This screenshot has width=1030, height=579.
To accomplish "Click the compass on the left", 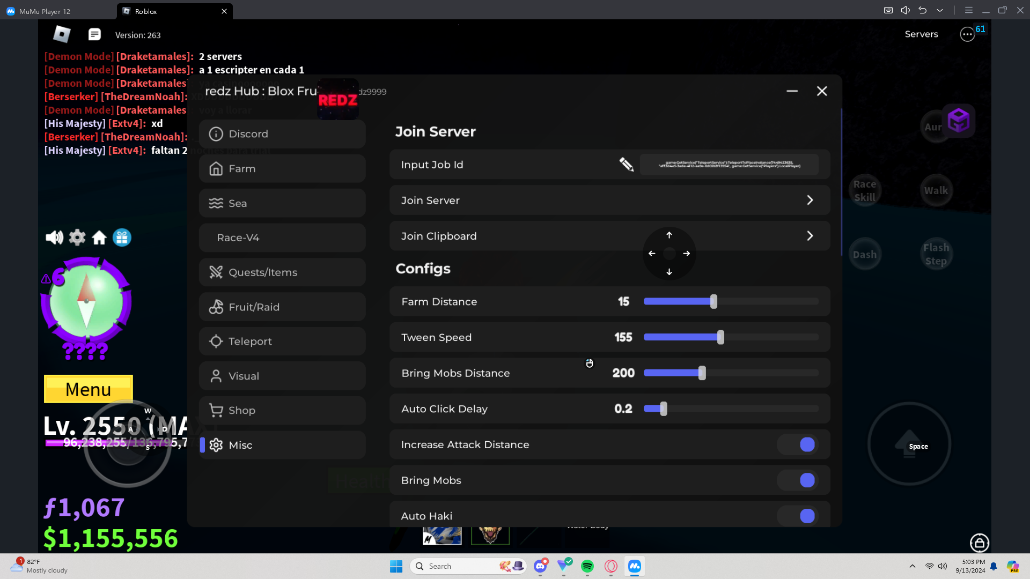I will pyautogui.click(x=86, y=301).
